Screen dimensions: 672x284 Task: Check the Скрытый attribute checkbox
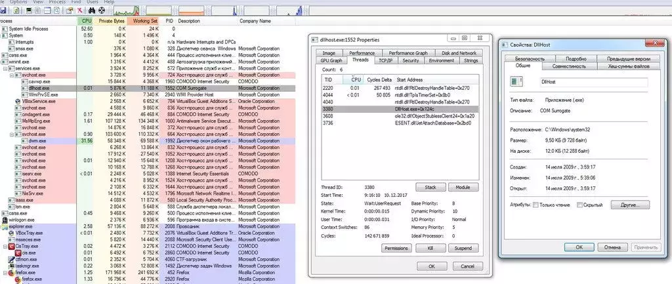point(579,205)
